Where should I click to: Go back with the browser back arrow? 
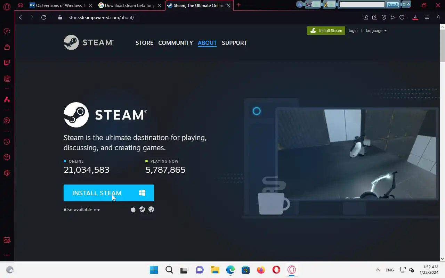(21, 17)
